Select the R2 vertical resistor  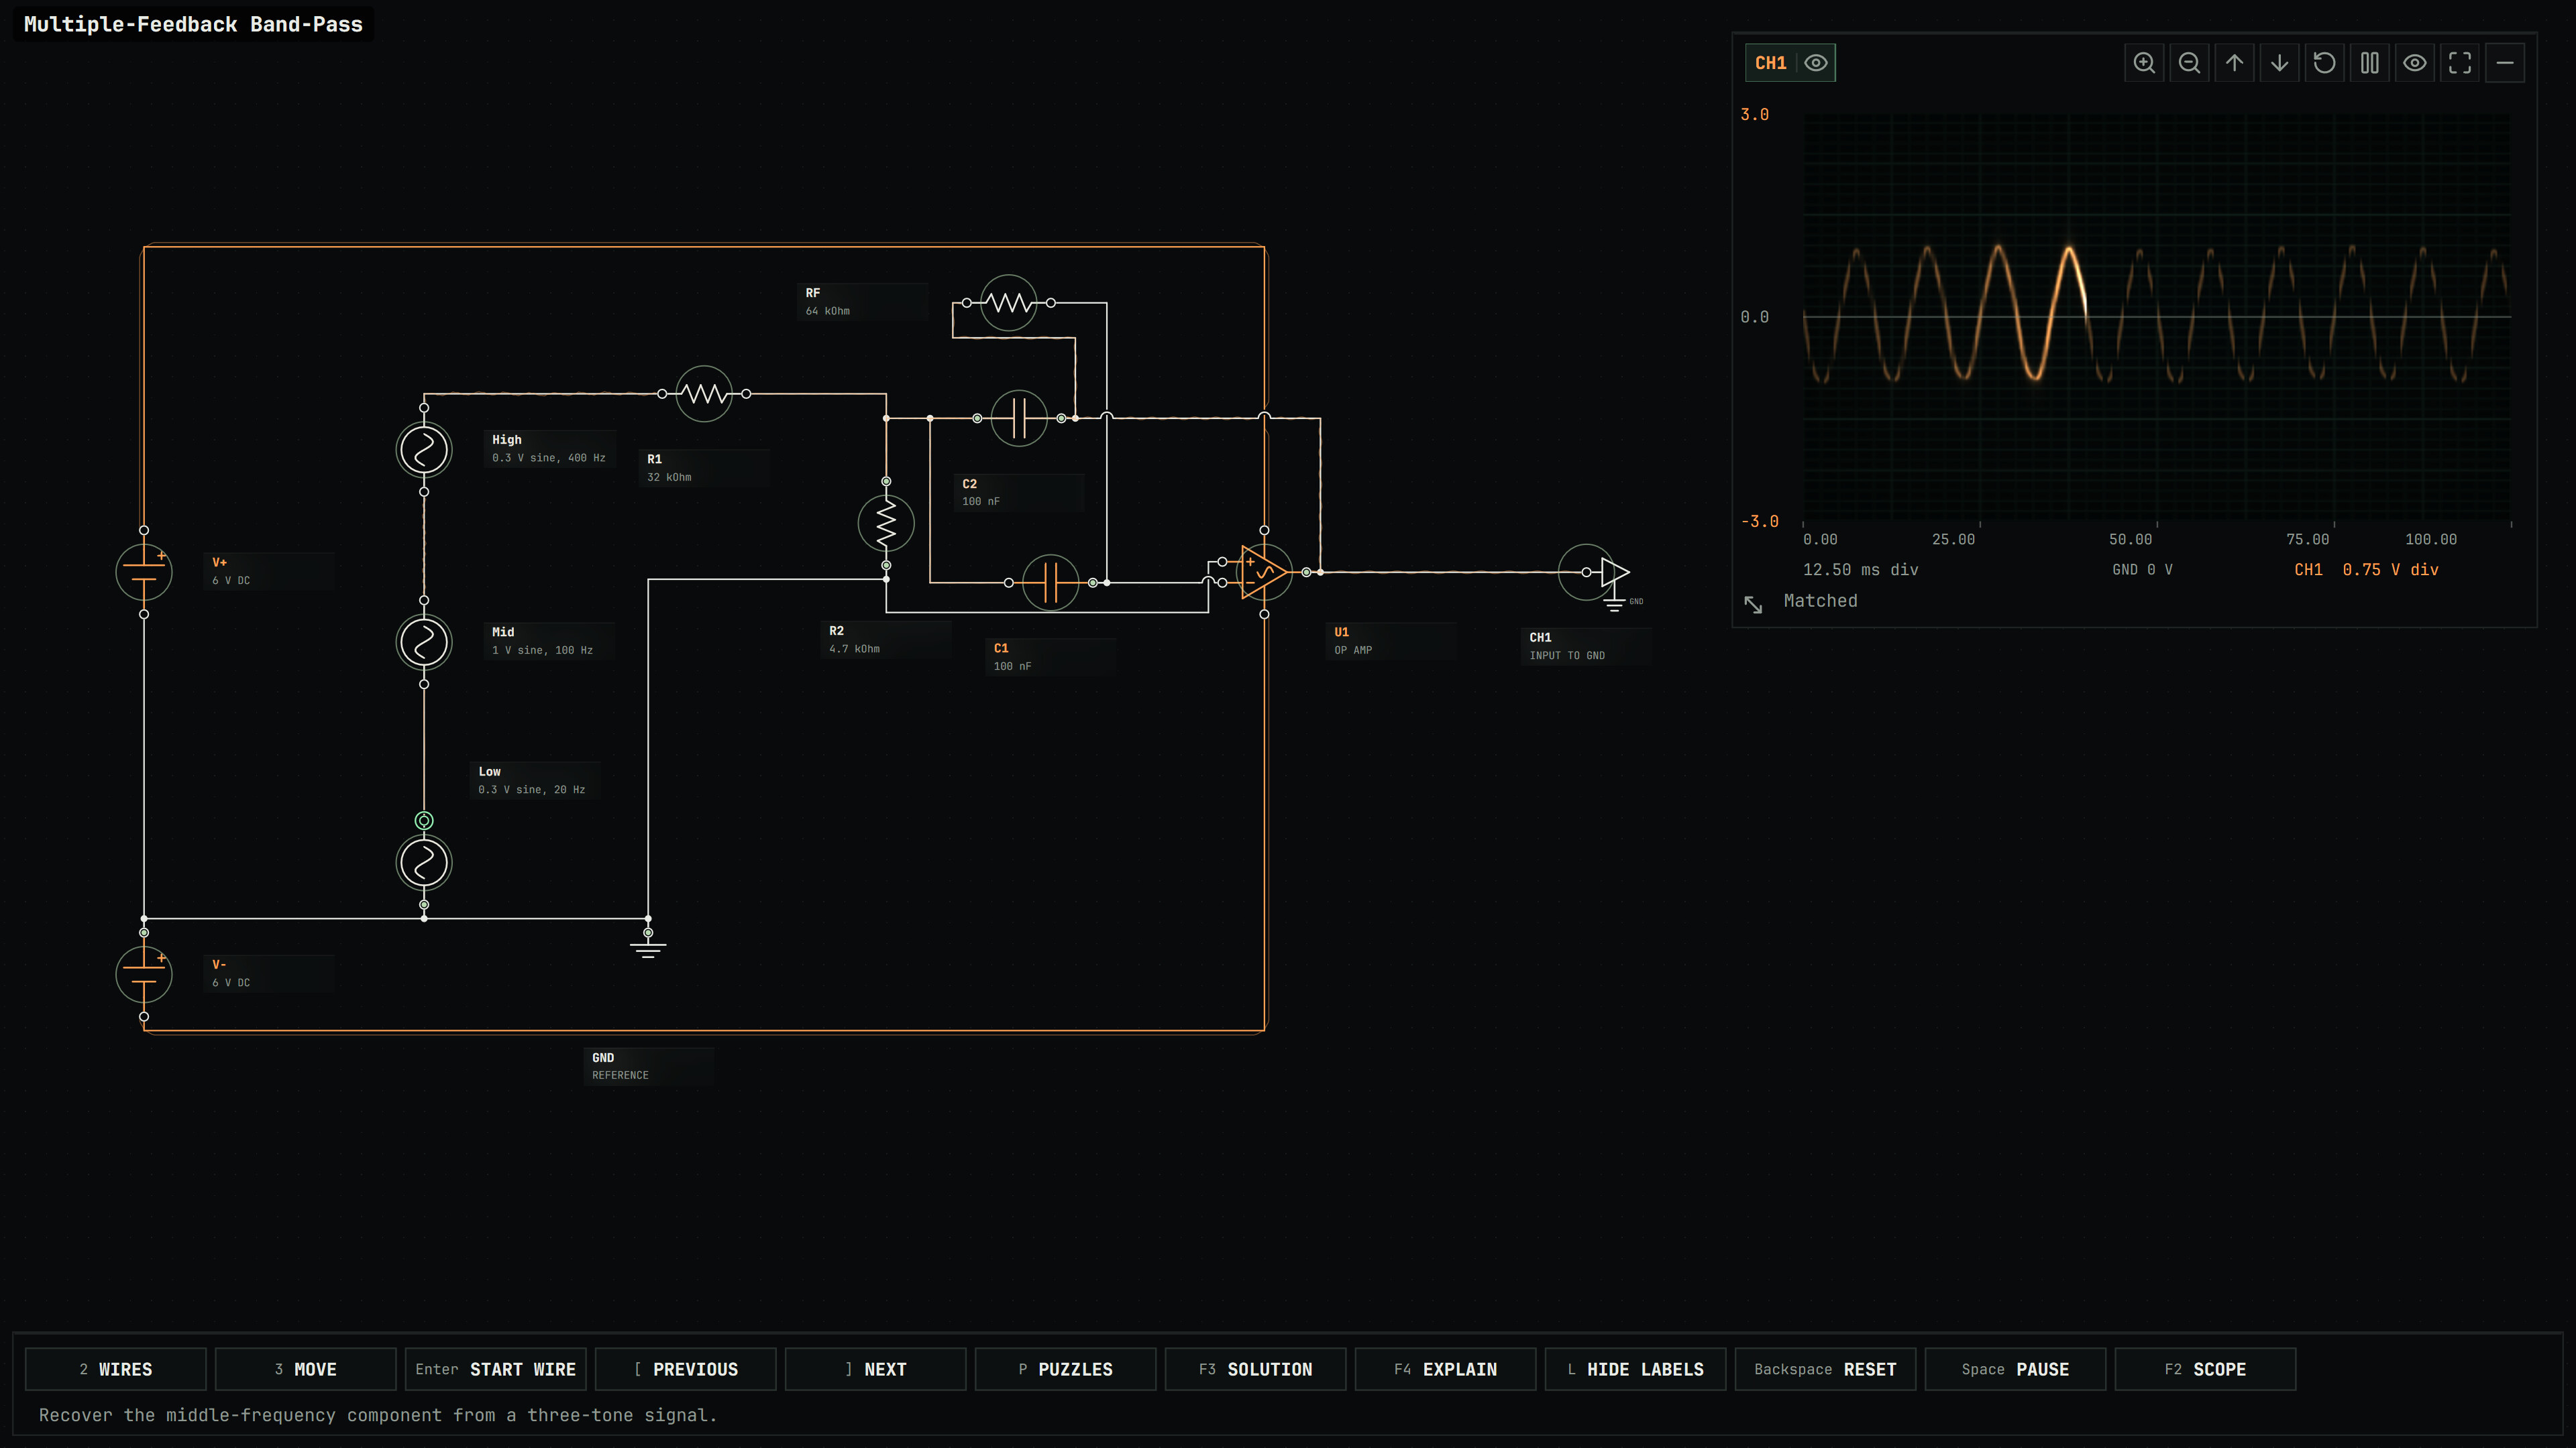(886, 523)
